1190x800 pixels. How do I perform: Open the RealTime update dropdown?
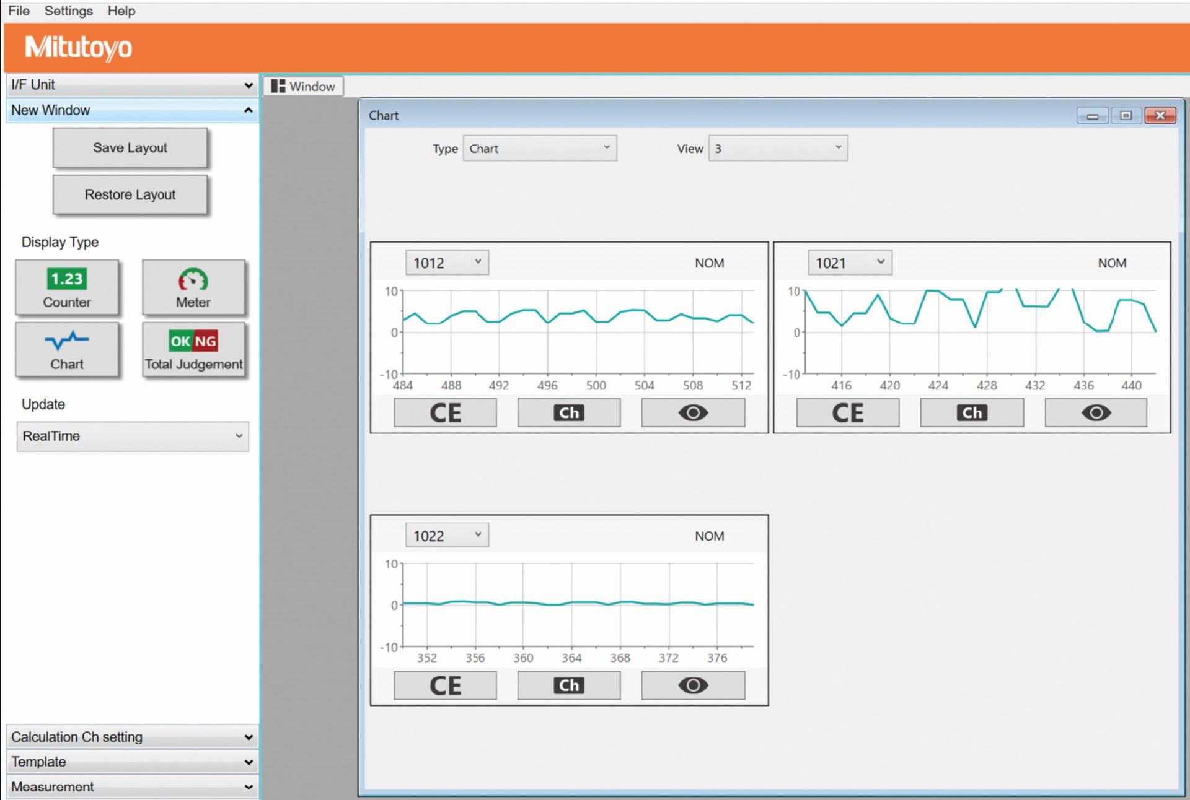pos(133,436)
